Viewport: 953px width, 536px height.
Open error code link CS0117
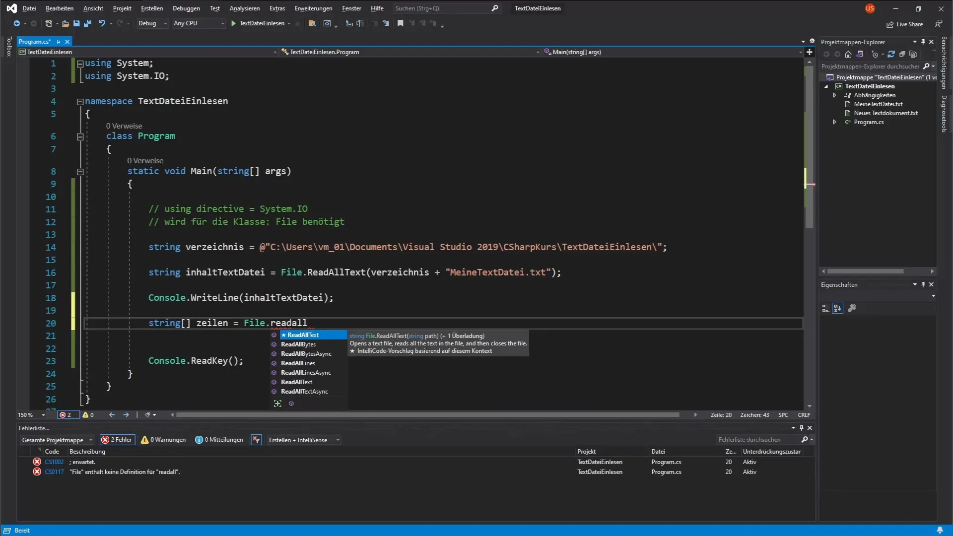tap(54, 472)
